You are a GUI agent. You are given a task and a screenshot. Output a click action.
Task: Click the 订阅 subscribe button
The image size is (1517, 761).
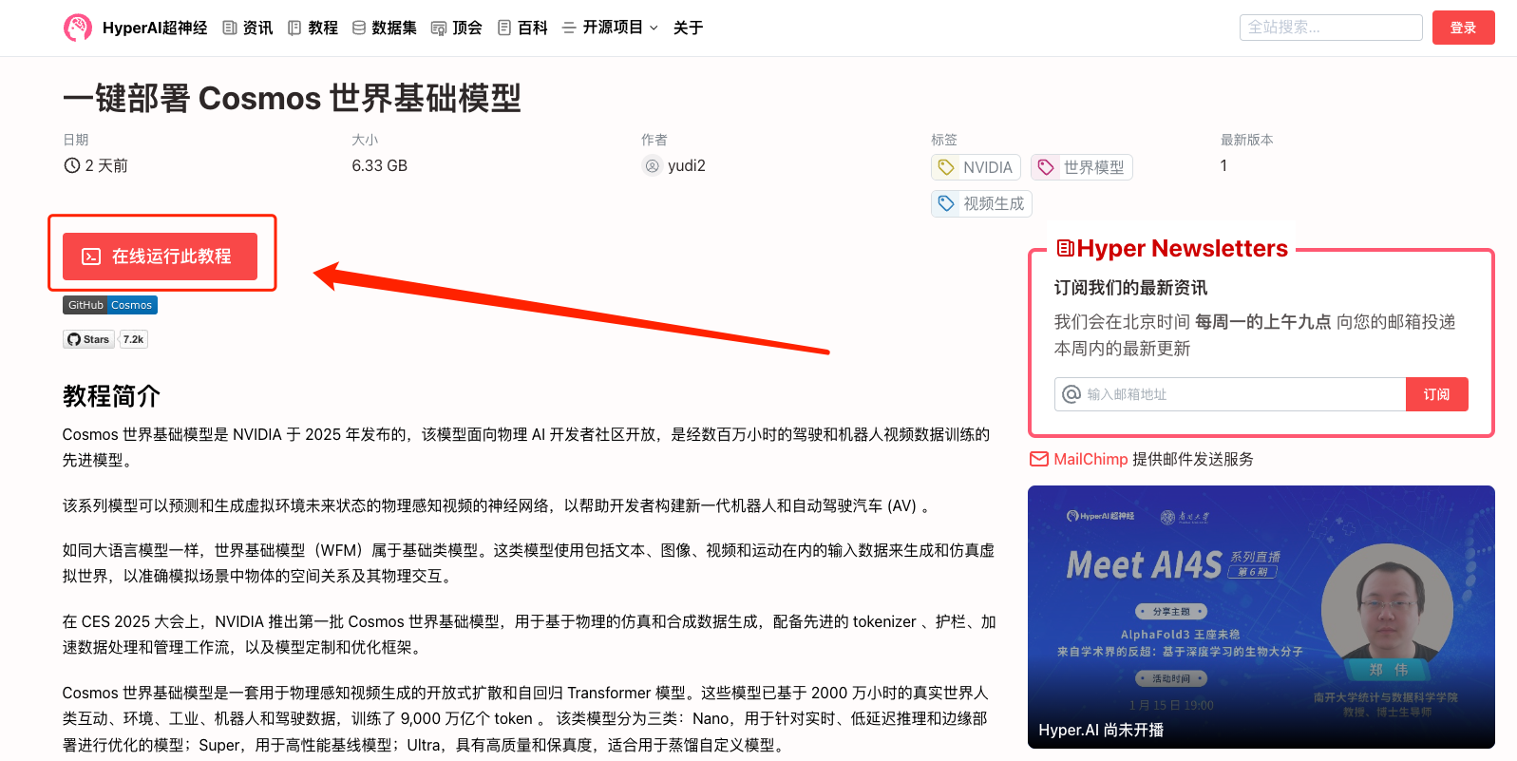[x=1436, y=394]
